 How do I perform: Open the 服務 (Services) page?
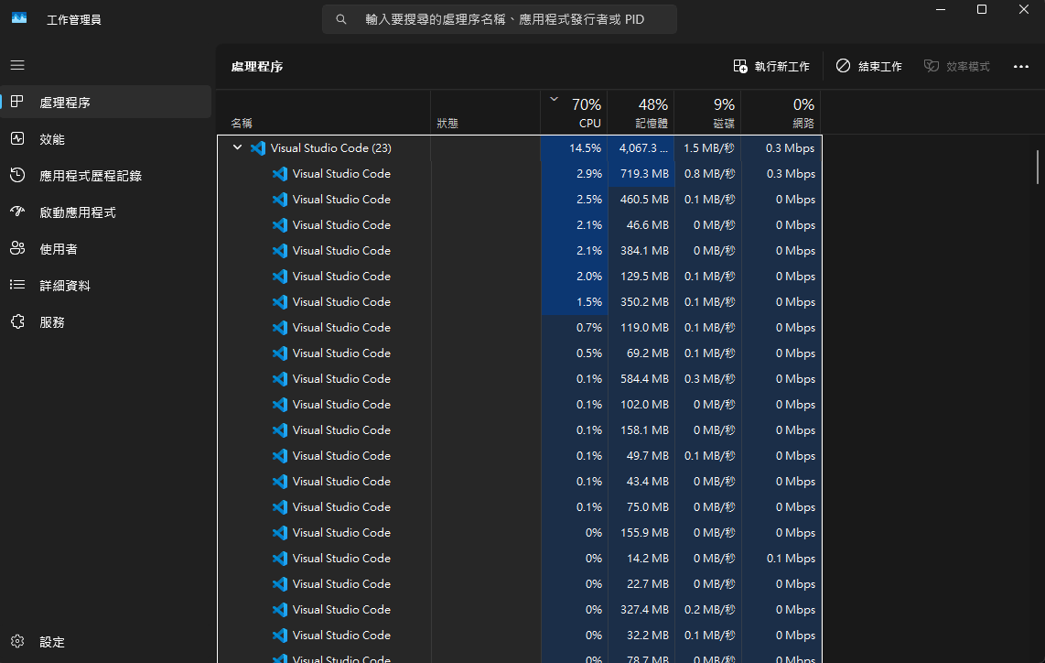105,322
